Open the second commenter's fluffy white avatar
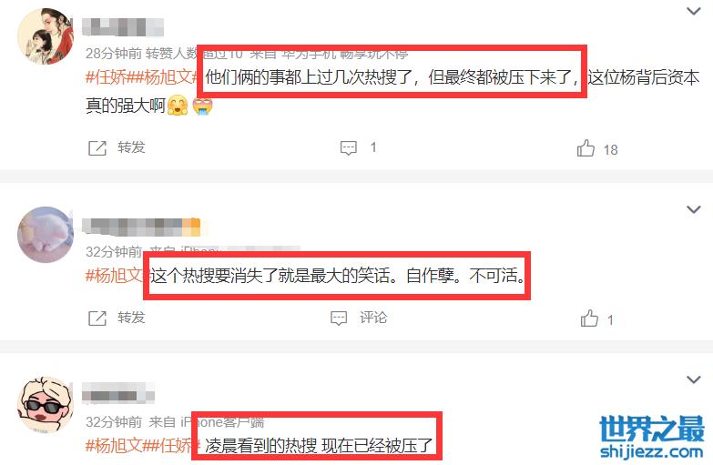Viewport: 713px width, 465px height. pos(45,235)
